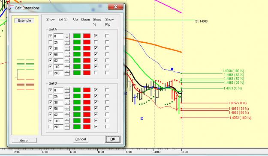Click Set A 100 row Down red swatch
Screen dimensions: 268x156
[87, 67]
